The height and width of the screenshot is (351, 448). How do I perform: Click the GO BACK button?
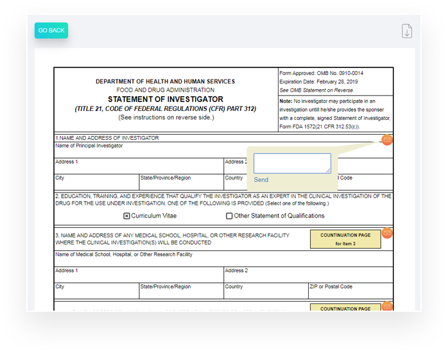pyautogui.click(x=51, y=30)
